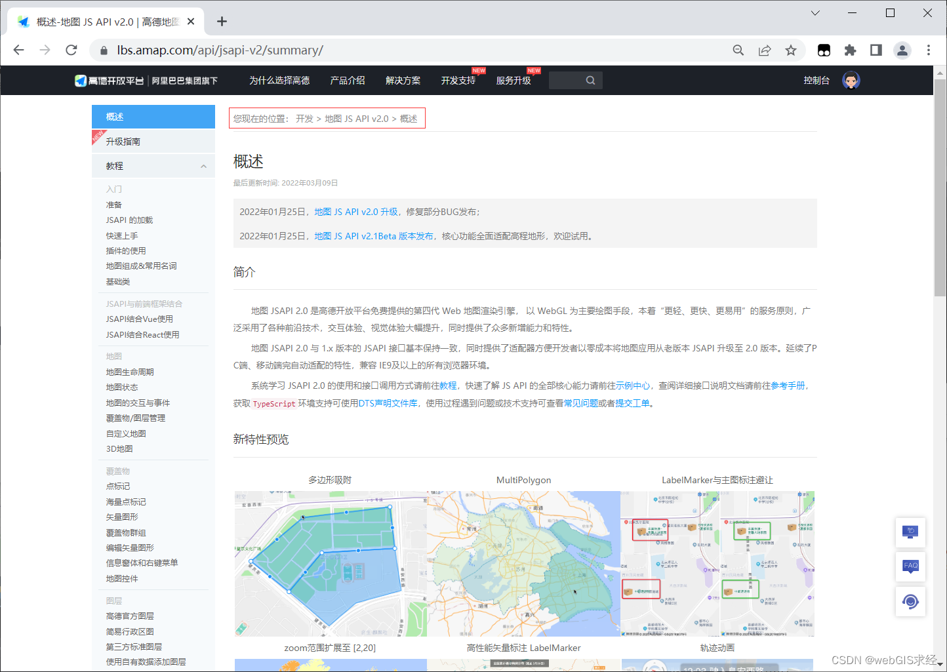947x672 pixels.
Task: Open 地图生命周期 in sidebar
Action: (x=130, y=372)
